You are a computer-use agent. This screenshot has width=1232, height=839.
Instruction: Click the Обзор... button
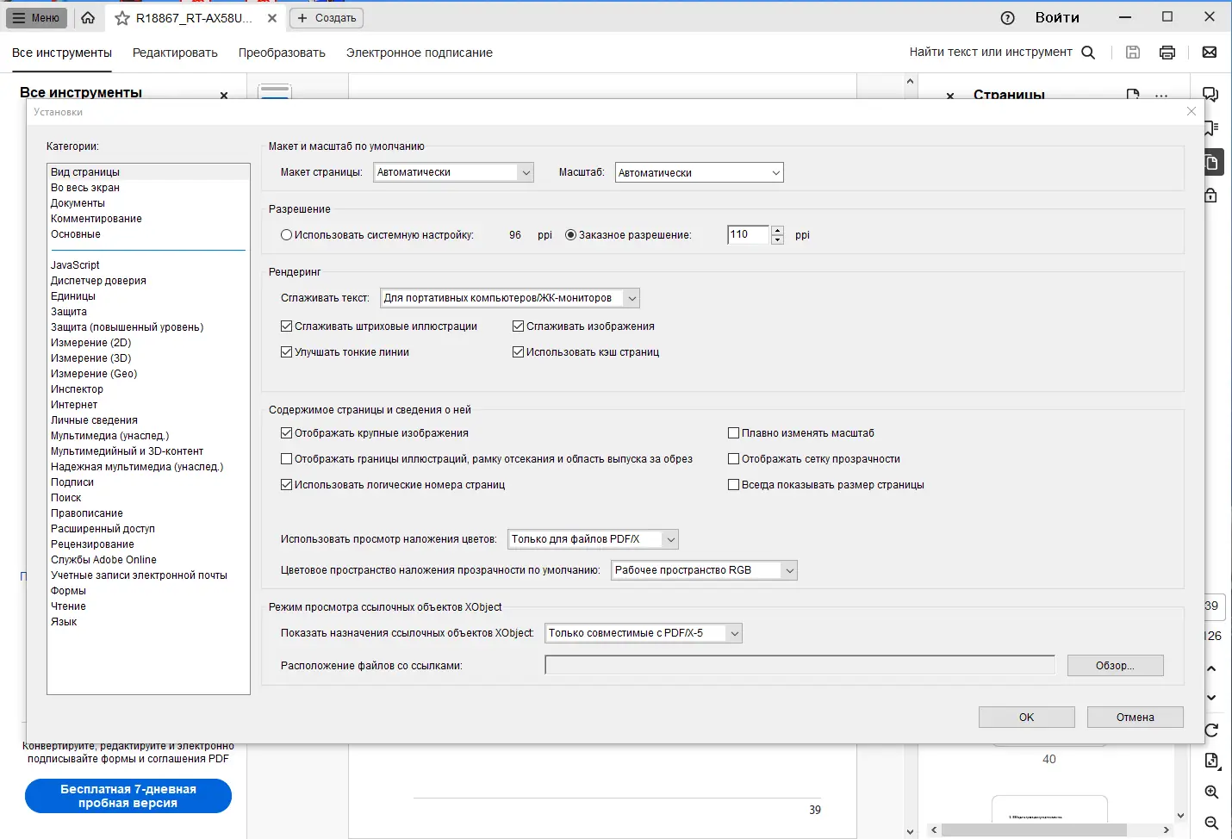1115,665
